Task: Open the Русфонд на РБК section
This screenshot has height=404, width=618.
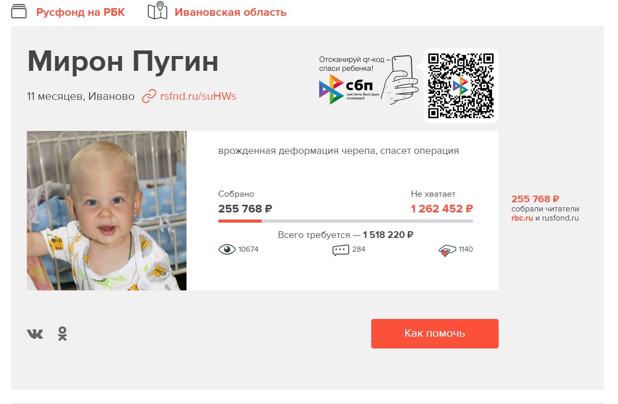Action: [x=81, y=12]
